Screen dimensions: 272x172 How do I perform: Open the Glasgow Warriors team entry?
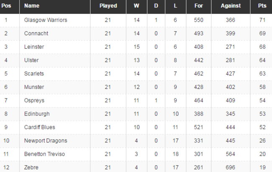46,20
